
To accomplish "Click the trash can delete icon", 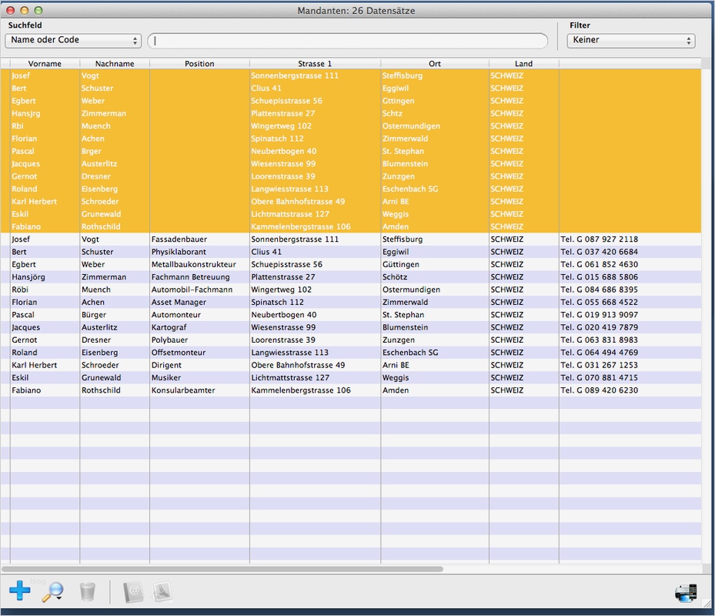I will [x=88, y=591].
